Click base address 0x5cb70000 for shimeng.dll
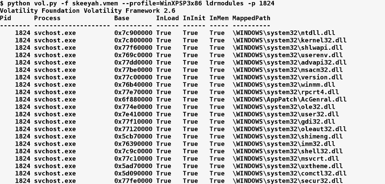 tap(133, 136)
